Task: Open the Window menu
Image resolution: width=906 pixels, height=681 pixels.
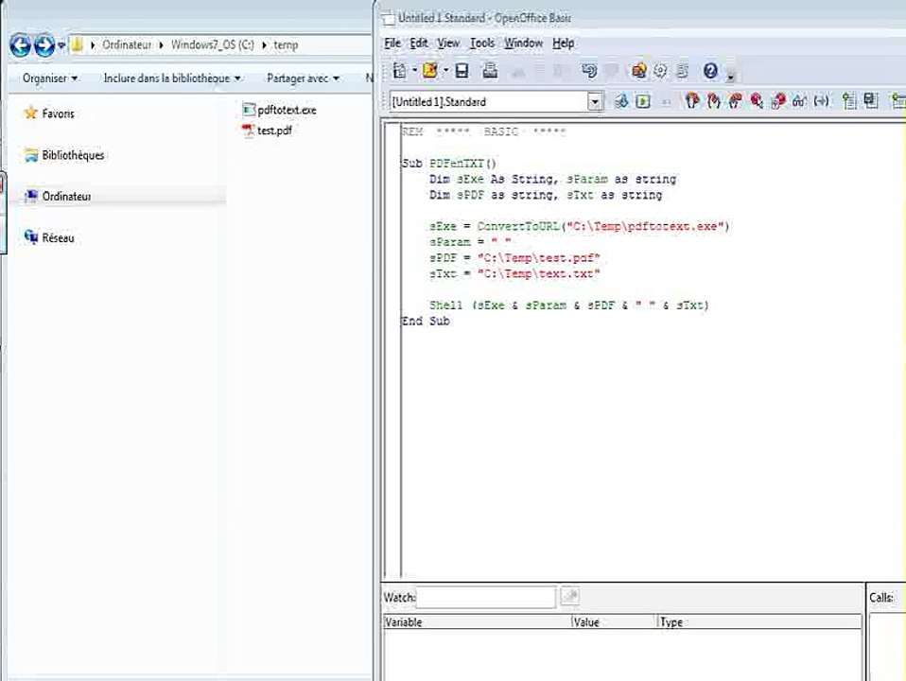Action: [523, 43]
